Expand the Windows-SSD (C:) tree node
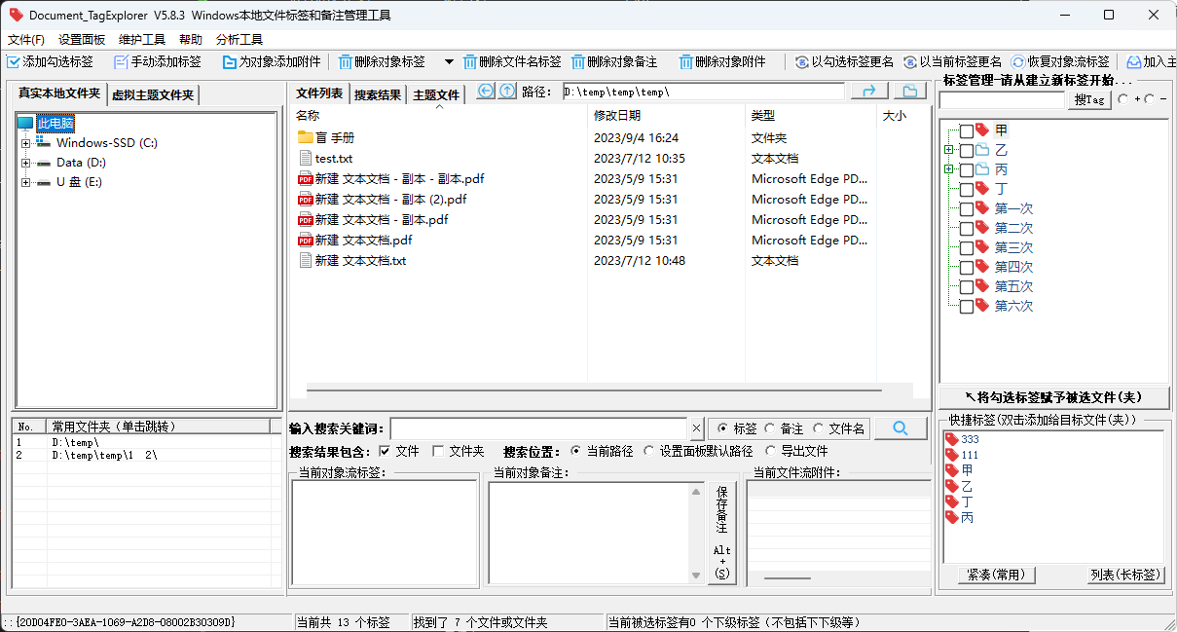The image size is (1177, 632). point(26,143)
